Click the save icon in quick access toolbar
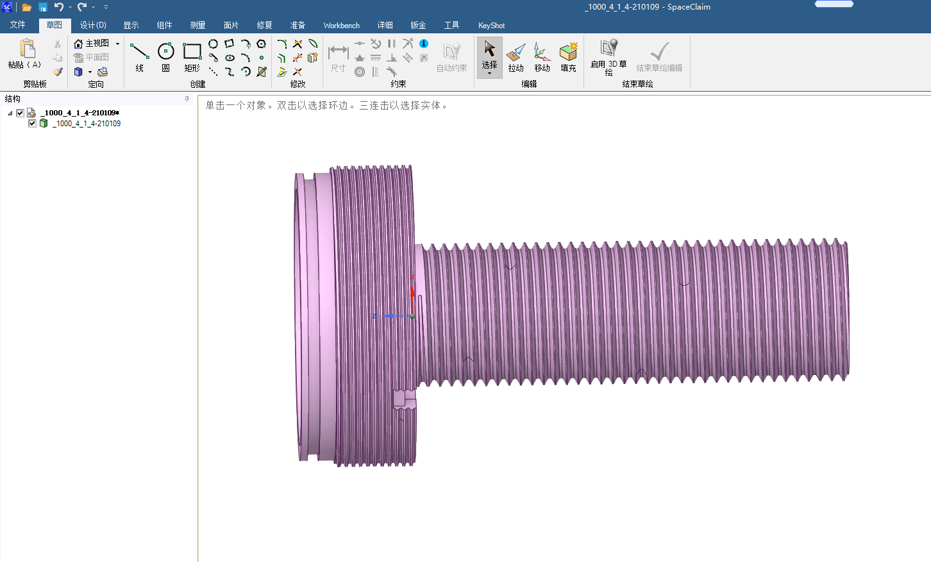931x562 pixels. [x=42, y=7]
